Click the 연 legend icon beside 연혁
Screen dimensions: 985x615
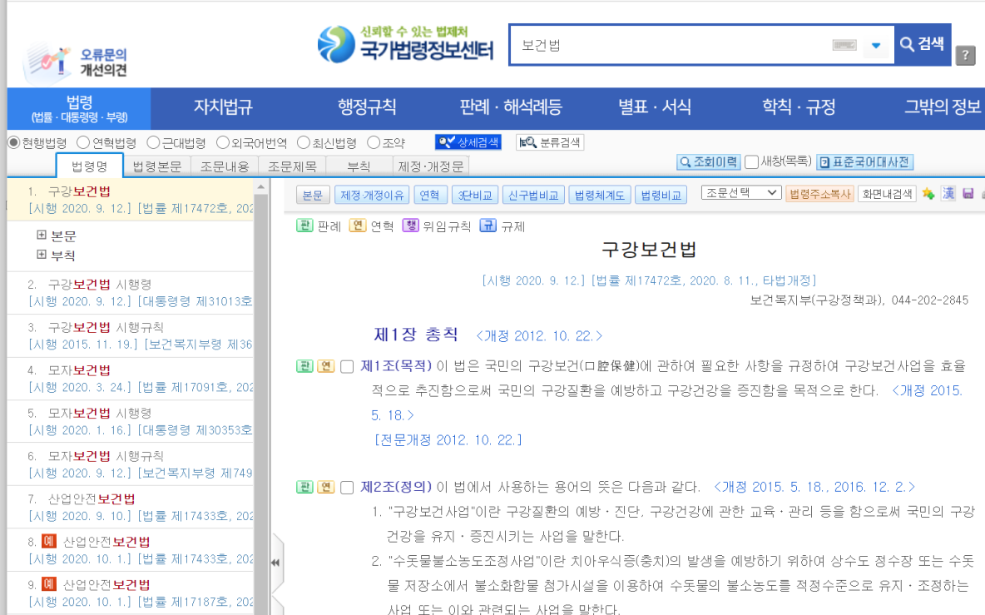[x=358, y=226]
